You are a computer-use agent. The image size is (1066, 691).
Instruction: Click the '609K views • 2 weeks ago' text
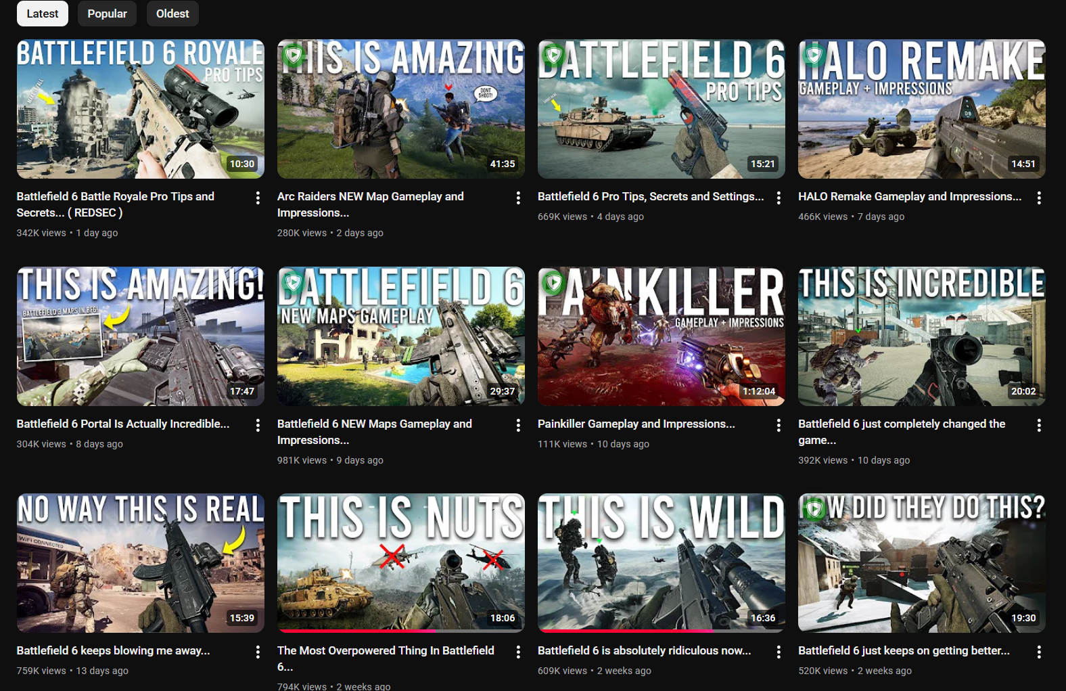click(x=595, y=671)
